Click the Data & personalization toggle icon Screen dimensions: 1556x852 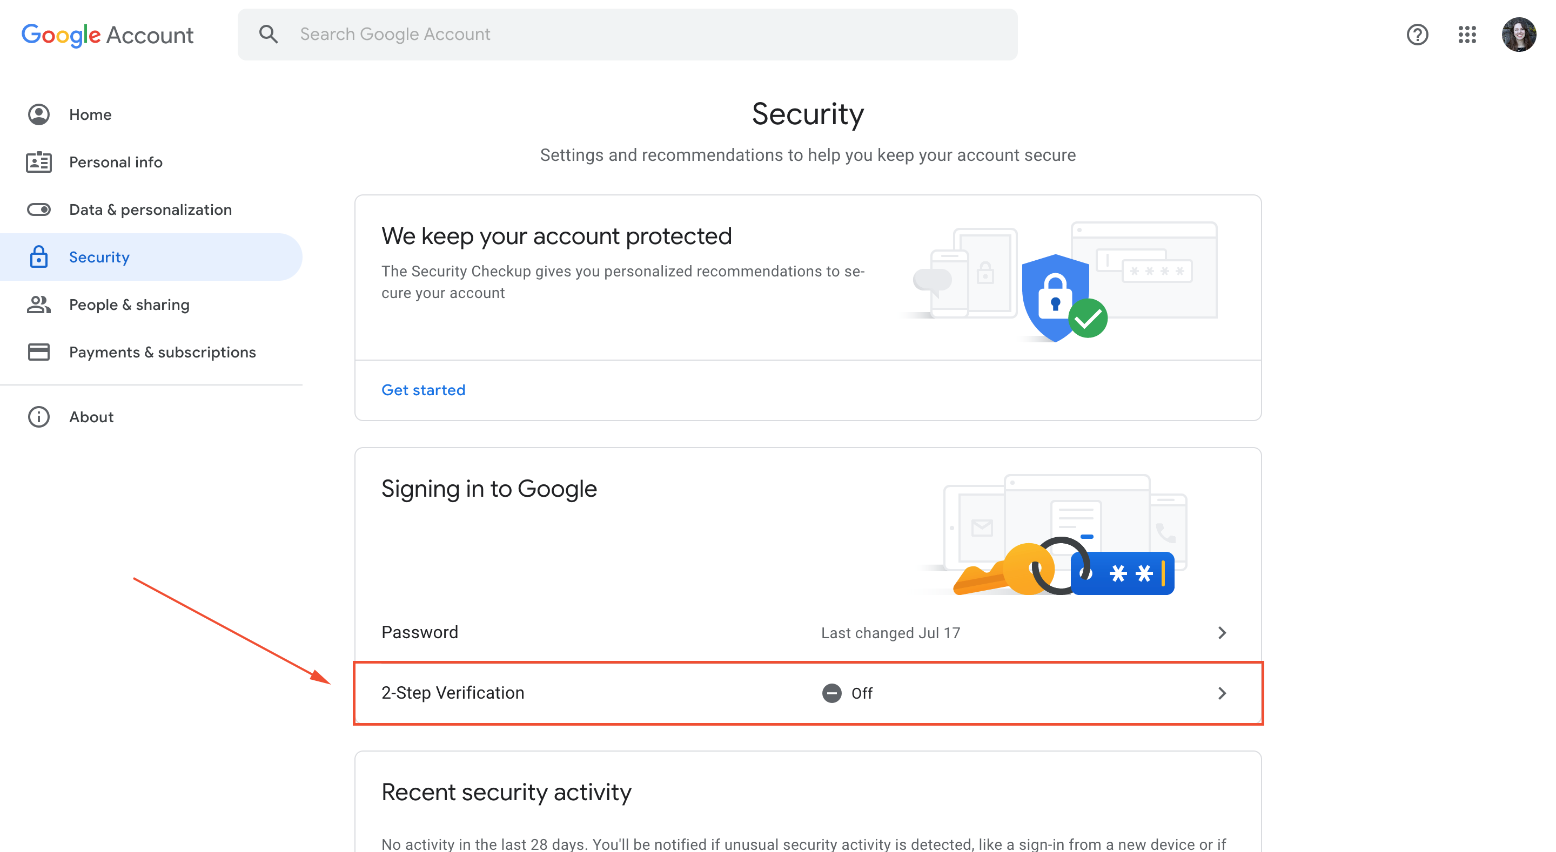tap(39, 209)
